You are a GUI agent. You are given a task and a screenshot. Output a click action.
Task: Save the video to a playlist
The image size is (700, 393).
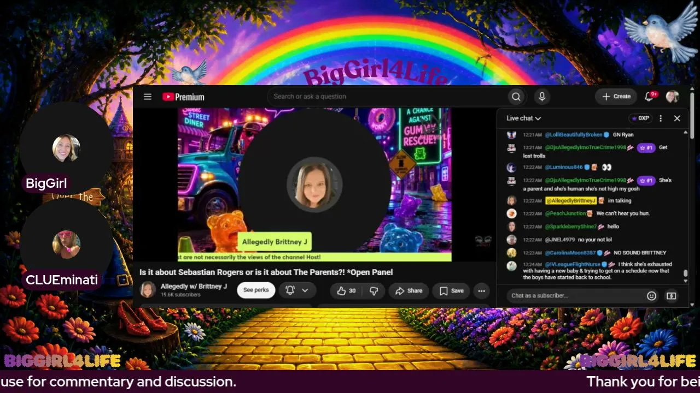point(452,290)
